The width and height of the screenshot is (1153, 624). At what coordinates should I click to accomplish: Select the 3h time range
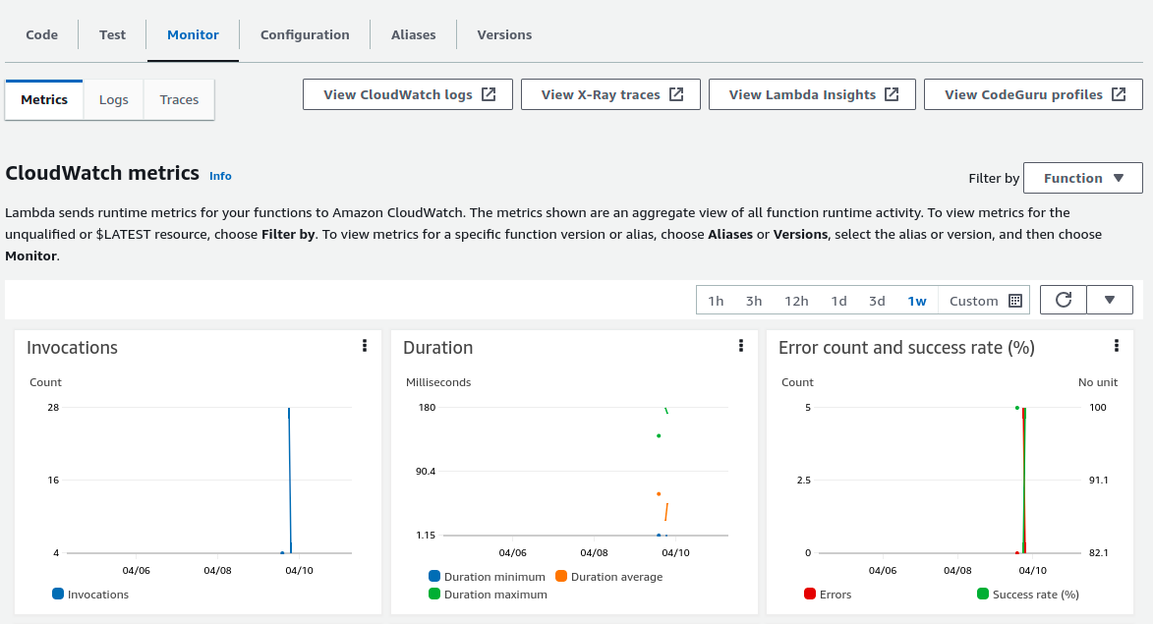click(754, 301)
